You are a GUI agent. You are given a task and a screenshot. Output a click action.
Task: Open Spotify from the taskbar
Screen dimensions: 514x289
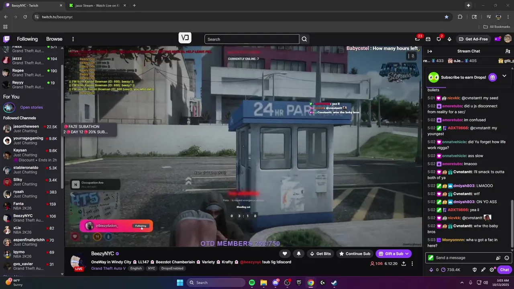click(252, 283)
